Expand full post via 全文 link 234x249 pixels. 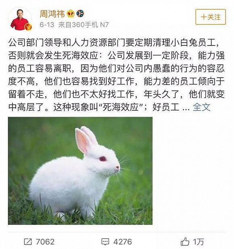(x=201, y=107)
